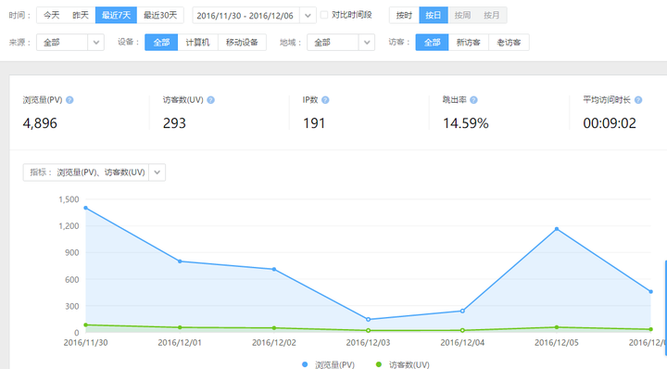Click the 地域 dropdown arrow

point(367,42)
